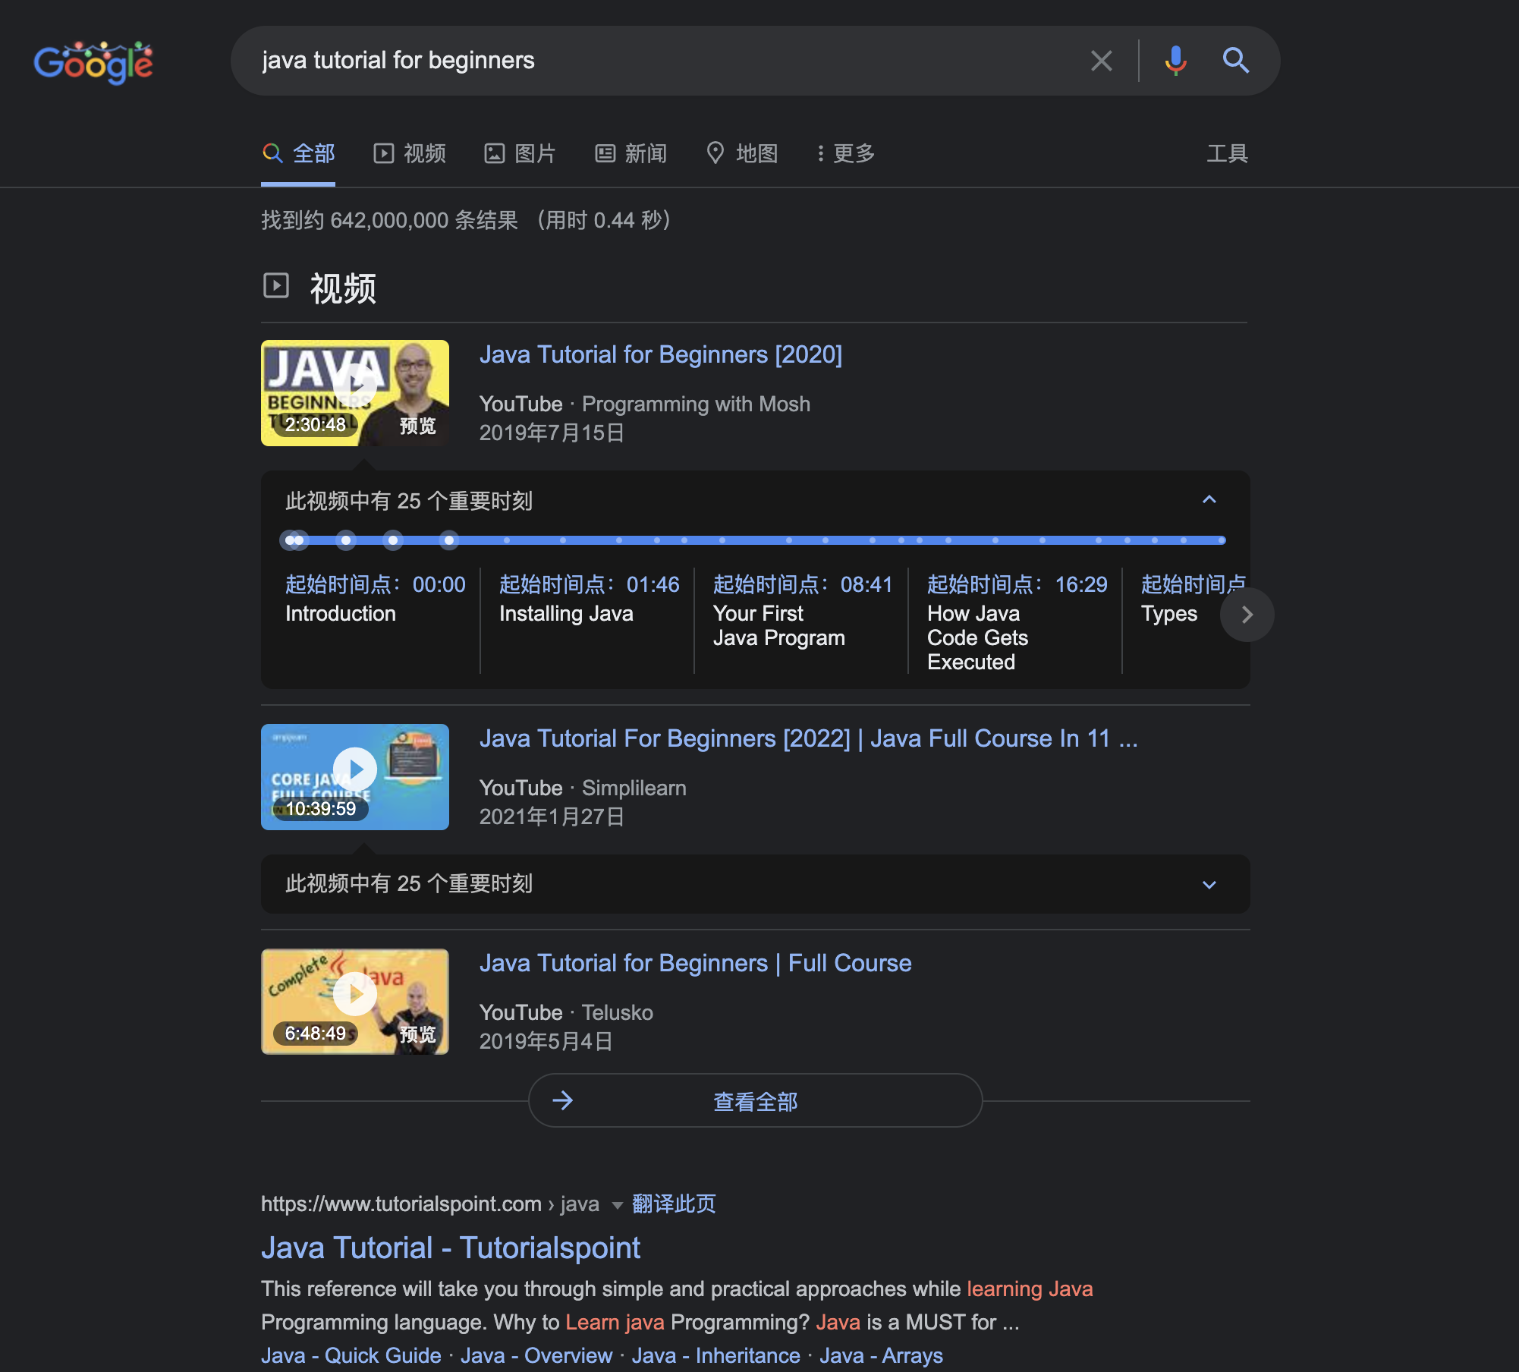
Task: Switch to the 视频 tab
Action: point(410,154)
